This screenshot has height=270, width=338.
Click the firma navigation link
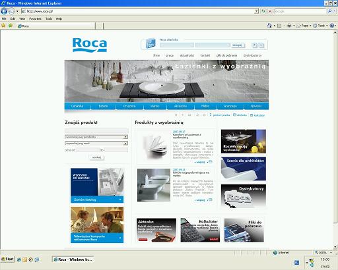156,55
